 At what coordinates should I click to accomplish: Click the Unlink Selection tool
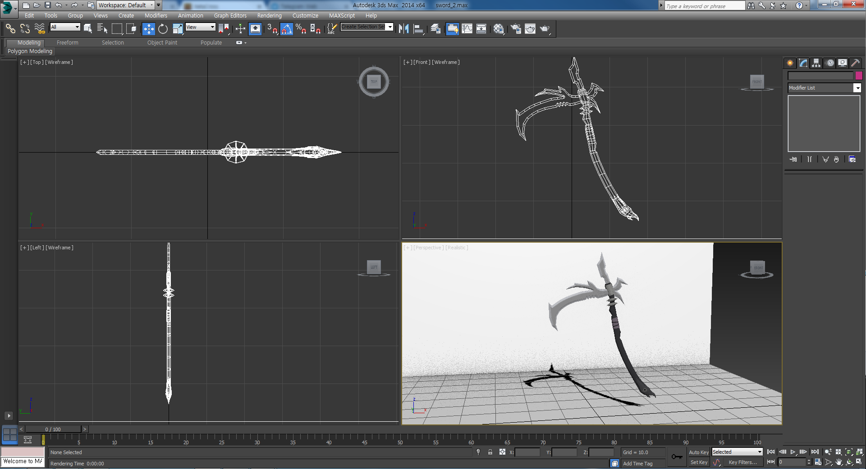click(x=25, y=29)
